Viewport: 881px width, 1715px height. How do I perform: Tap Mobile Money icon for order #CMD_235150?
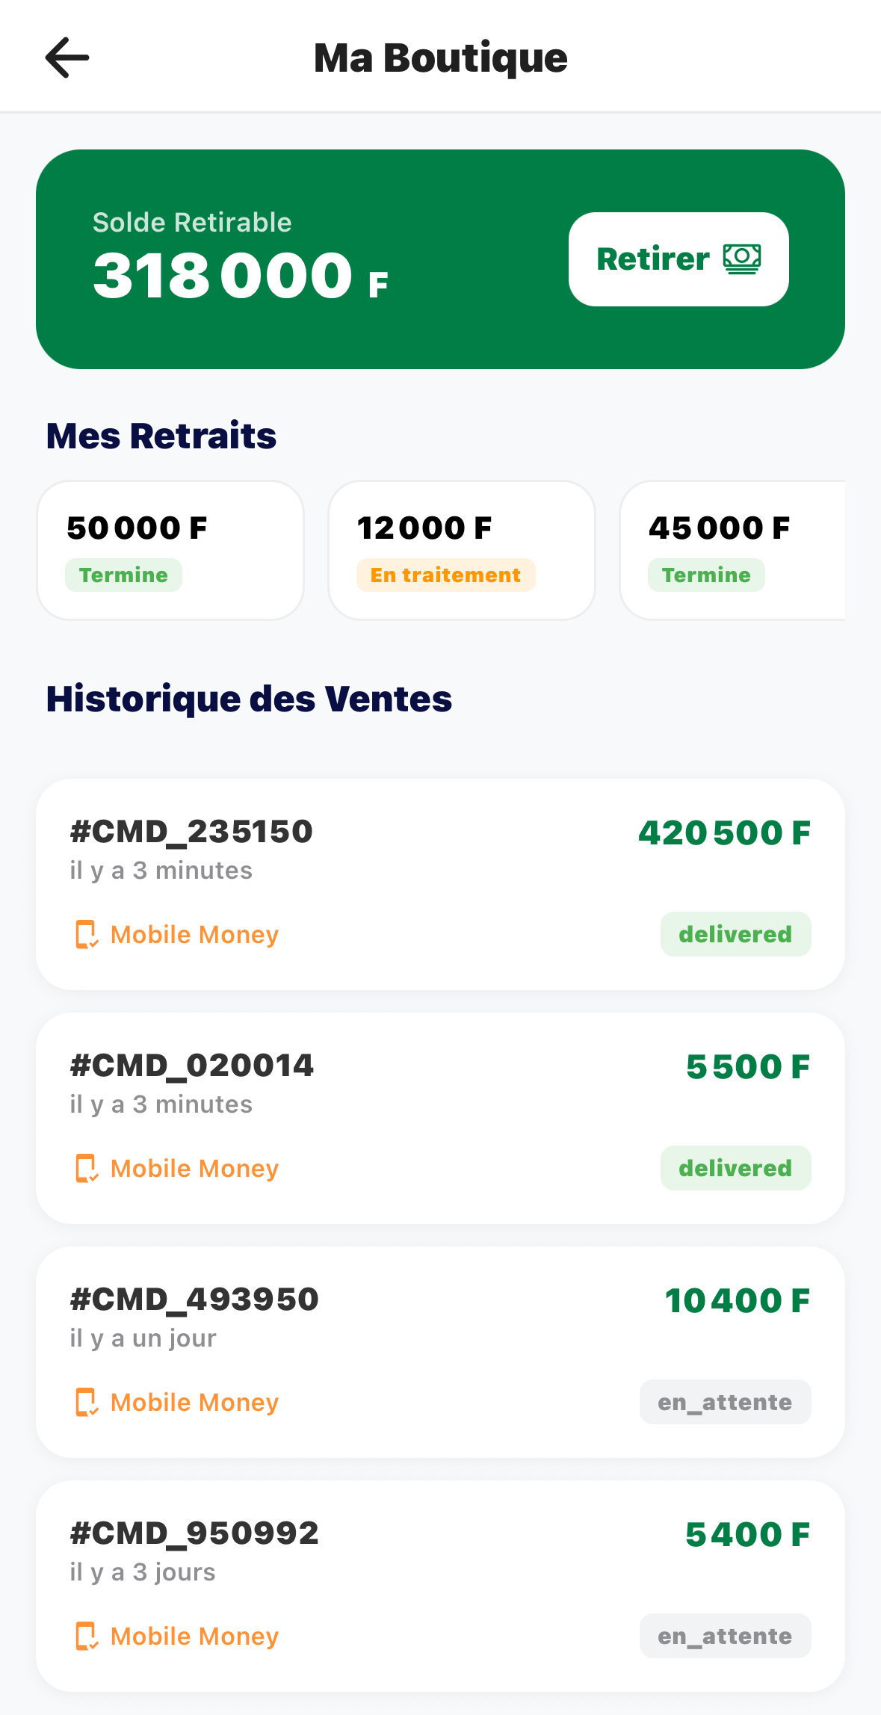pyautogui.click(x=86, y=934)
